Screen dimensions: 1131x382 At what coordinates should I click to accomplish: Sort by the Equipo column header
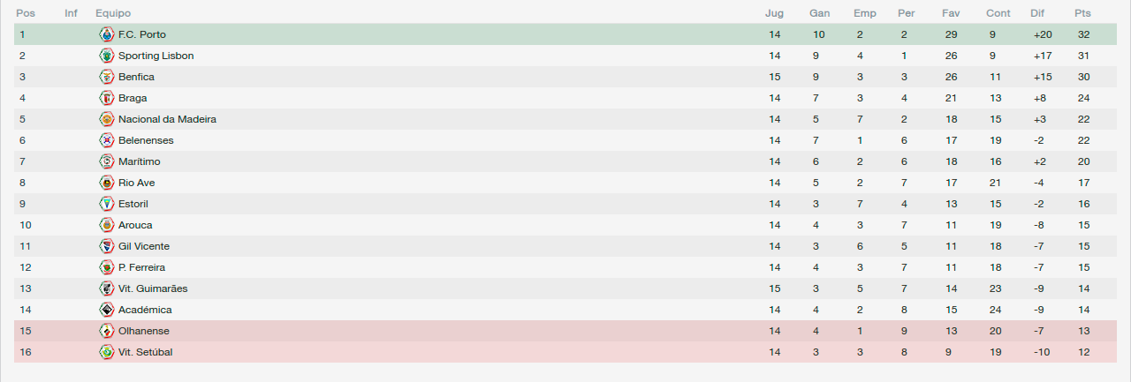point(113,13)
